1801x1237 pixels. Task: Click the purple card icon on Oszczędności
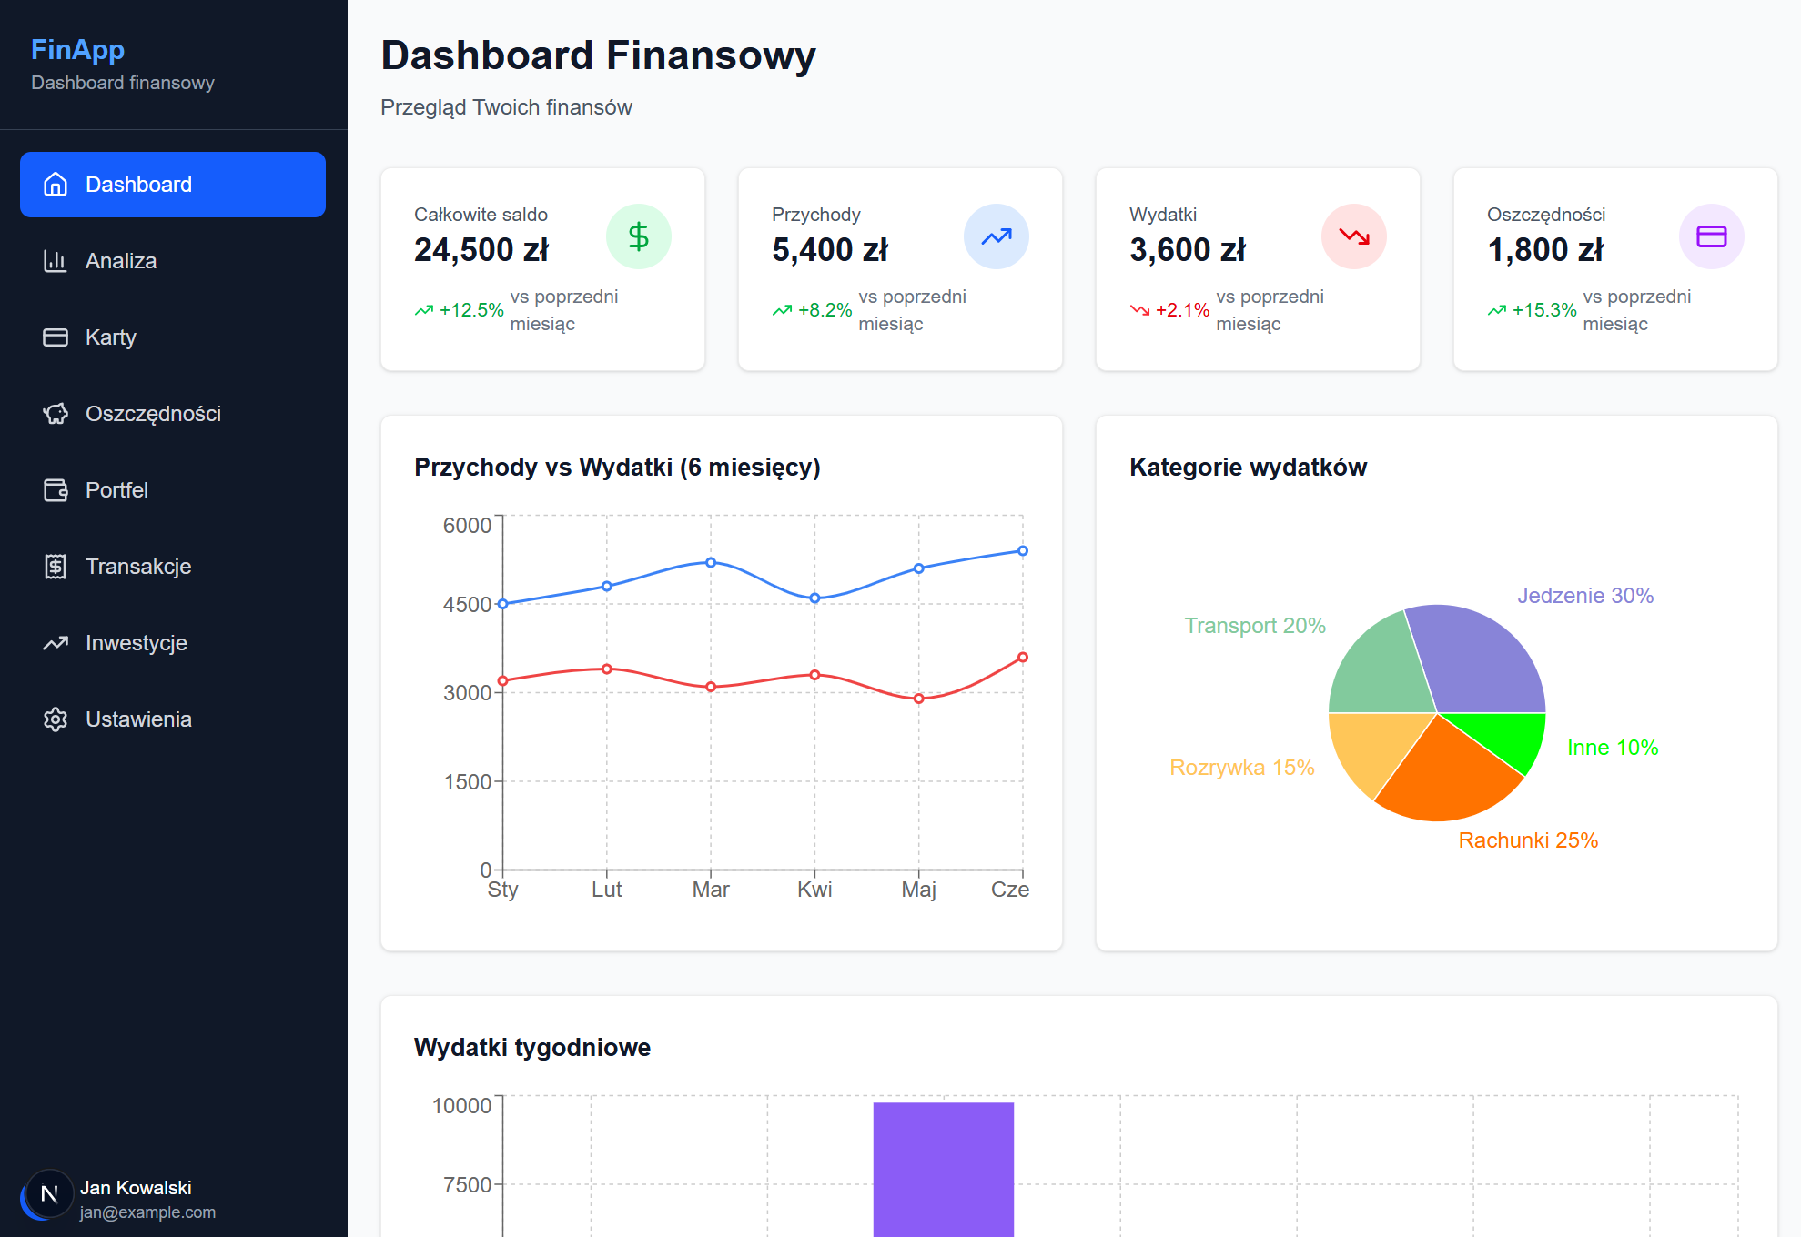1712,236
